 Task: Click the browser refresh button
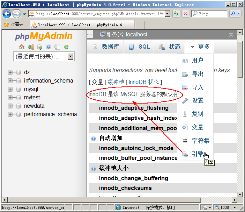click(176, 14)
